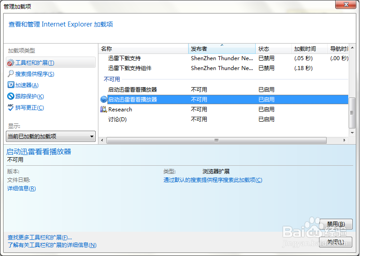Select 工具栏和扩展(T) add-on type
Screen dimensions: 368x256
(51, 62)
